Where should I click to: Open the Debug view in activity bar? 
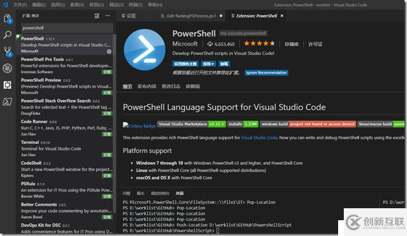8,68
